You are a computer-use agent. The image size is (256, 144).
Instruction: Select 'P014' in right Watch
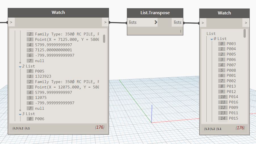(234, 97)
